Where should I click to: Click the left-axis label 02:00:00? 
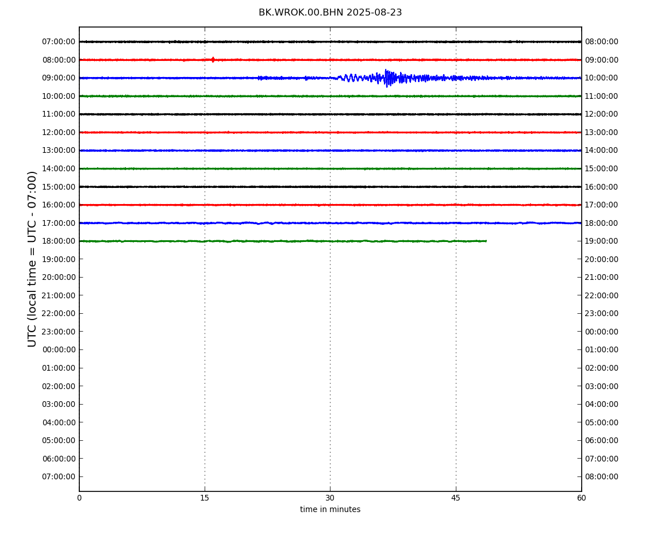[x=59, y=386]
